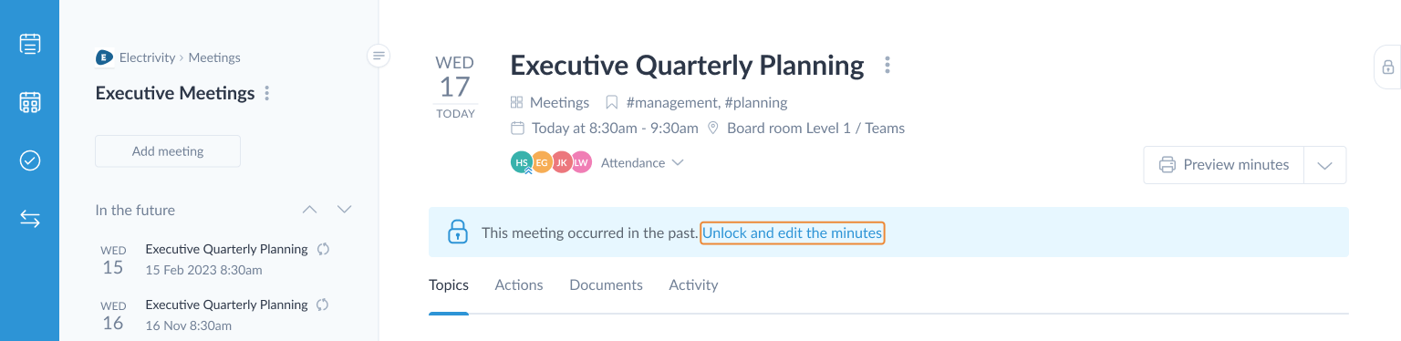The image size is (1401, 341).
Task: Collapse In the future section up chevron
Action: pyautogui.click(x=309, y=210)
